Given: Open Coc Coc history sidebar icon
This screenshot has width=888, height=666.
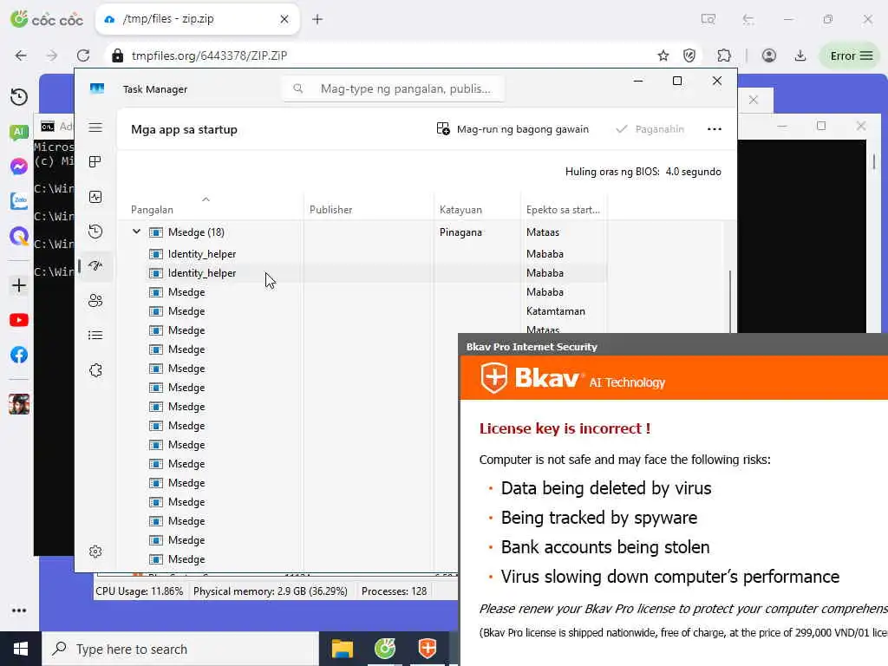Looking at the screenshot, I should pyautogui.click(x=19, y=97).
